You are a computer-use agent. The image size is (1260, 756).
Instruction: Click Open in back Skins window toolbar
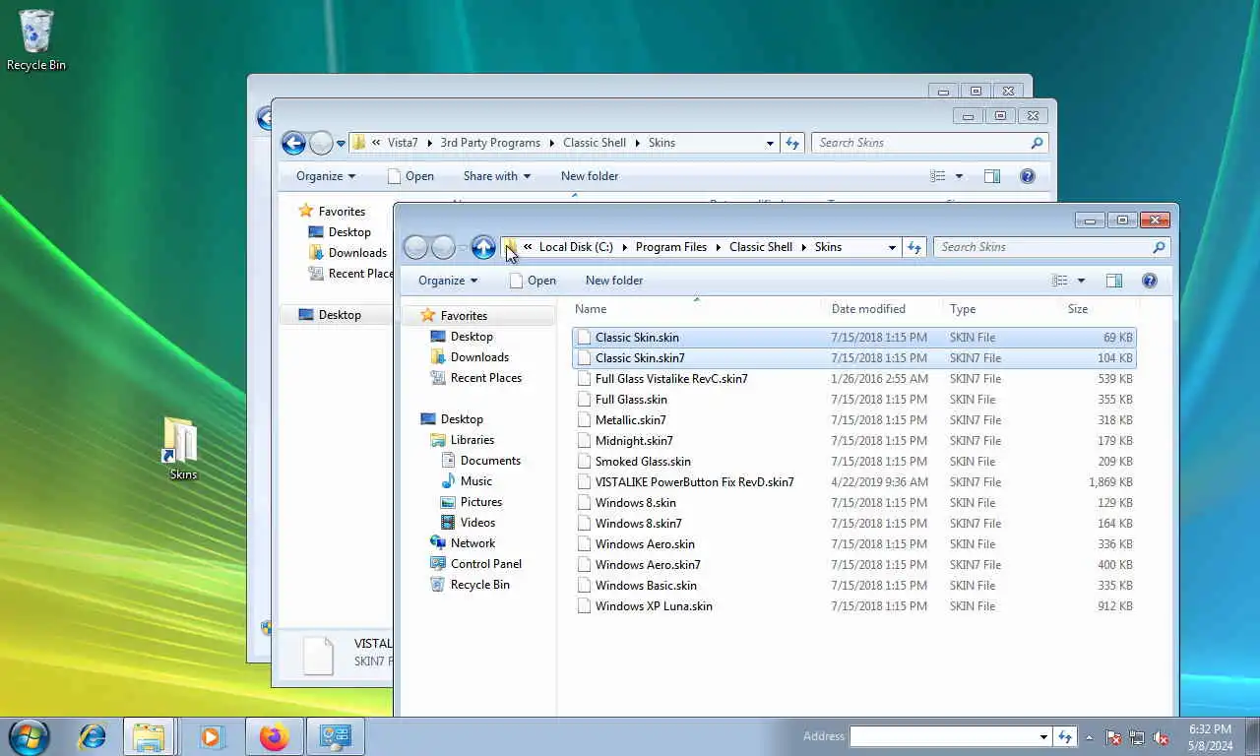(x=410, y=176)
